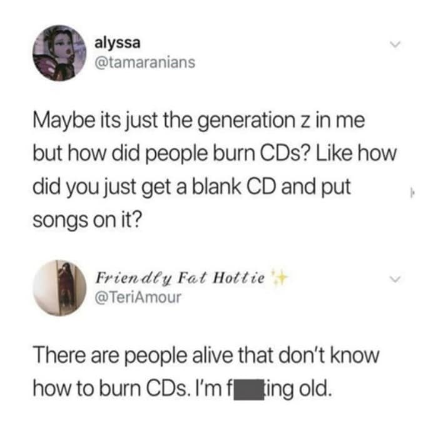Expand the chevron menu on alyssa's tweet
Image resolution: width=438 pixels, height=438 pixels.
click(395, 44)
